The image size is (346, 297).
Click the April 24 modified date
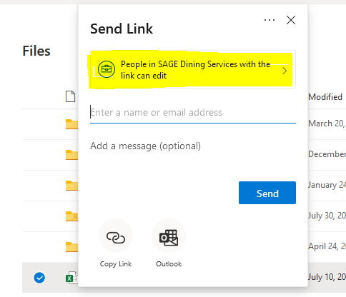[x=327, y=246]
